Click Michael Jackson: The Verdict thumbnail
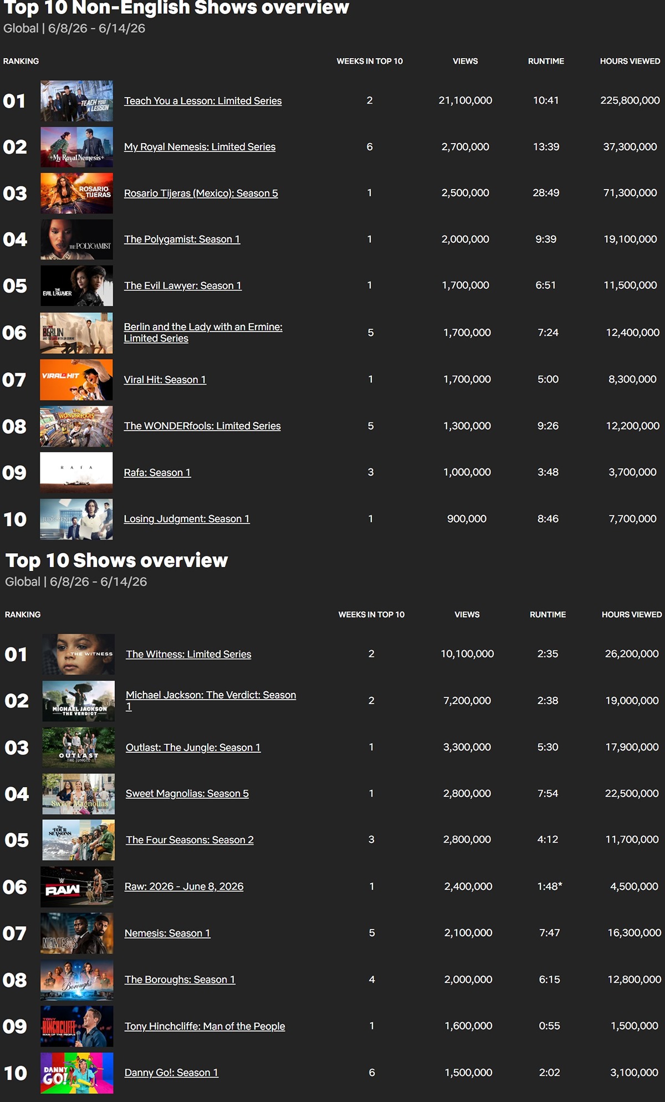 click(x=79, y=701)
